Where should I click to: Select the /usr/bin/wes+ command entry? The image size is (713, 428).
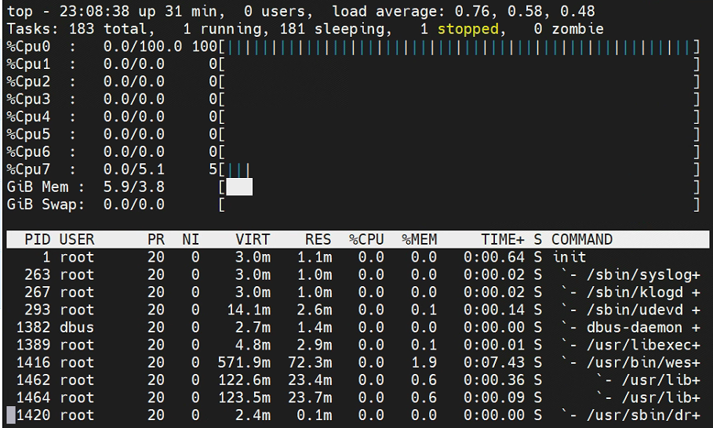coord(643,363)
